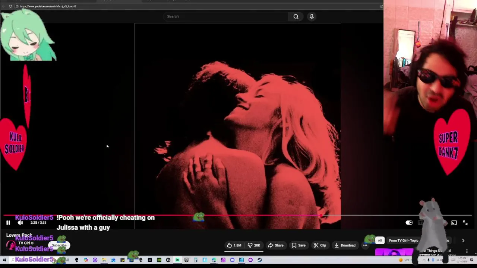Viewport: 477px width, 268px height.
Task: Show more filter chips with right chevron
Action: (x=463, y=240)
